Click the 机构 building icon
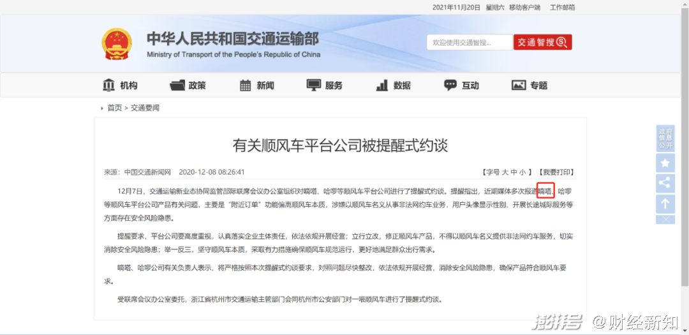The image size is (689, 335). tap(108, 86)
